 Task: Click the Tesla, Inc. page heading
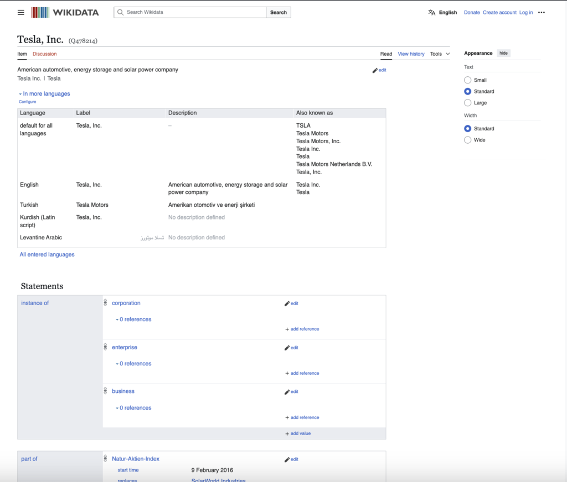pos(40,39)
